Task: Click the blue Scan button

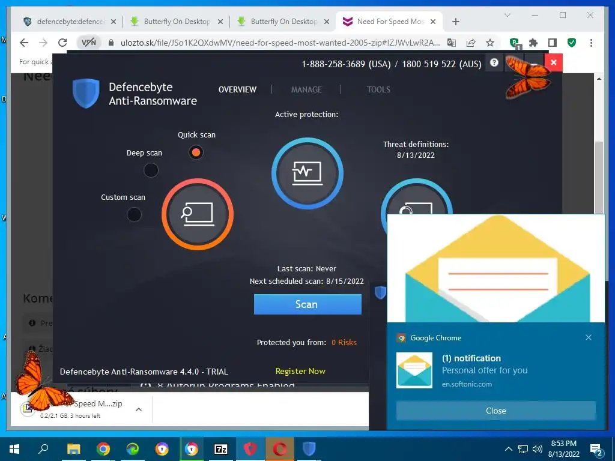Action: 307,304
